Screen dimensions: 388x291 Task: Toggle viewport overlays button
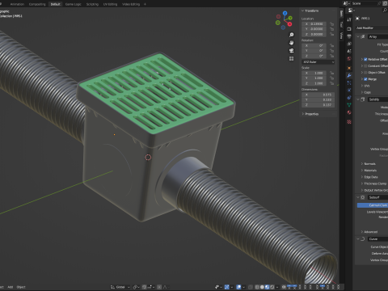tap(238, 287)
